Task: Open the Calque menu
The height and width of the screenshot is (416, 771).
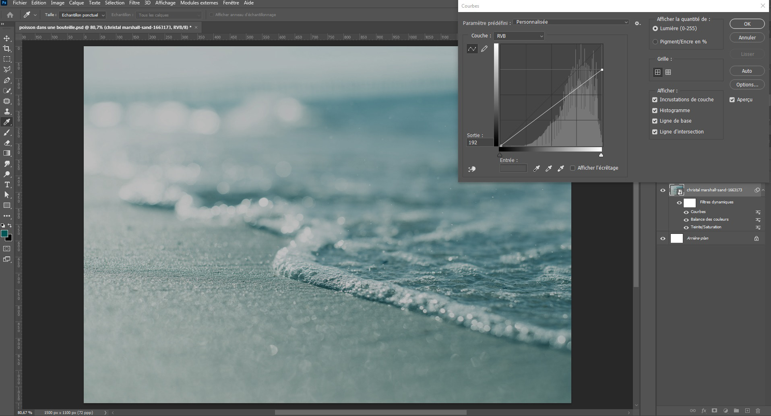Action: pyautogui.click(x=76, y=3)
